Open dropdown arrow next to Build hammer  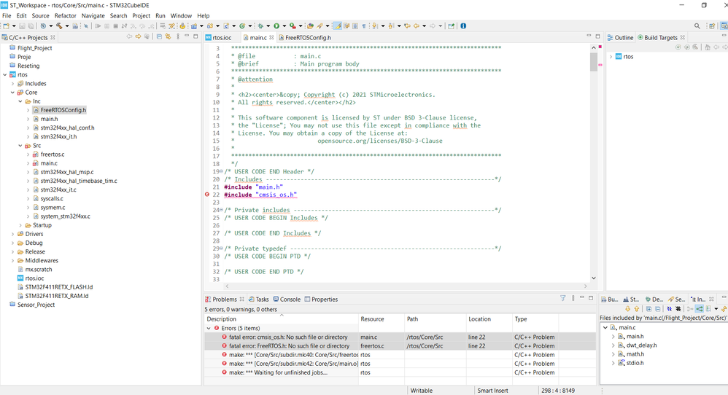[x=67, y=26]
